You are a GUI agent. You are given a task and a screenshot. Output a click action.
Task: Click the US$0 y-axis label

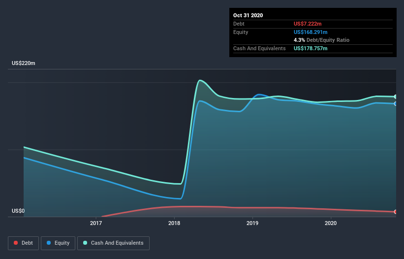coord(18,211)
